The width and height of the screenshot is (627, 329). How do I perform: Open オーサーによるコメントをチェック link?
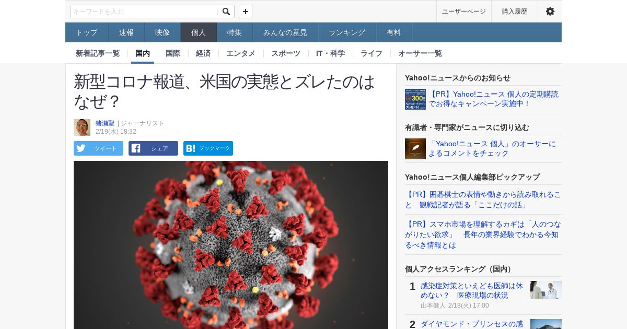(492, 148)
